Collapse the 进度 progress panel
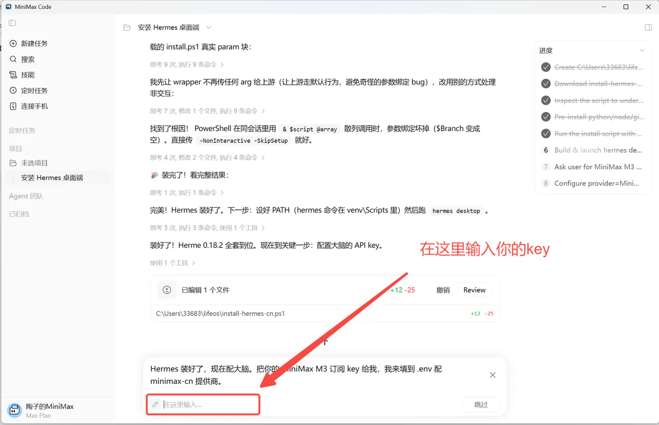 click(x=642, y=50)
